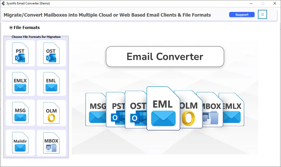The image size is (281, 167).
Task: Choose the MBOX format in the left panel
Action: coord(51,143)
